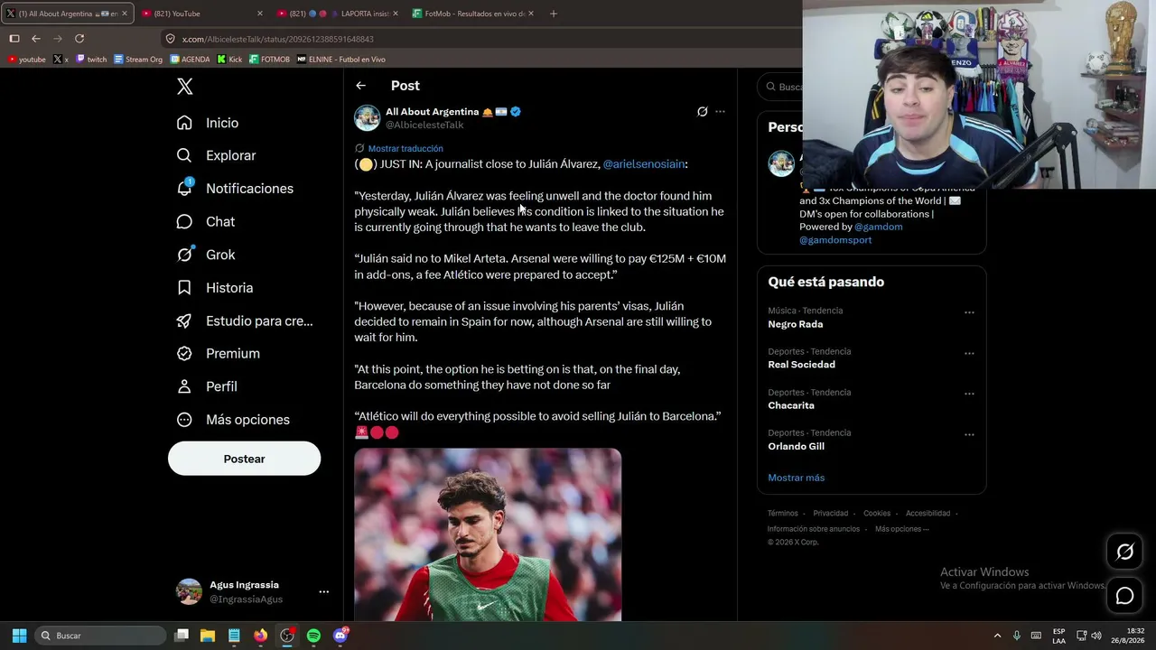Reload the current page
Viewport: 1156px width, 650px height.
(x=79, y=39)
